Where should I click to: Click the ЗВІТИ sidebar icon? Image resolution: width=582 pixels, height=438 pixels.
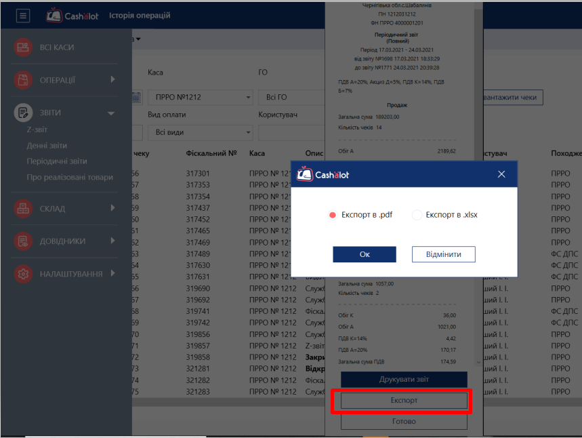click(x=23, y=113)
